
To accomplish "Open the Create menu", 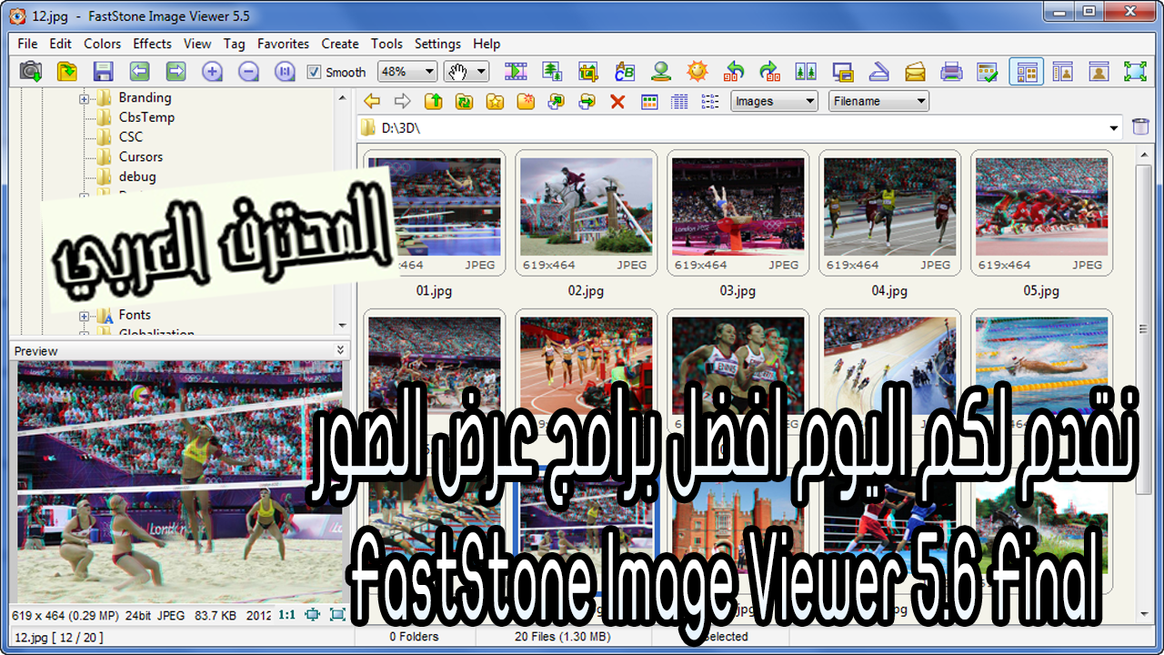I will click(340, 44).
